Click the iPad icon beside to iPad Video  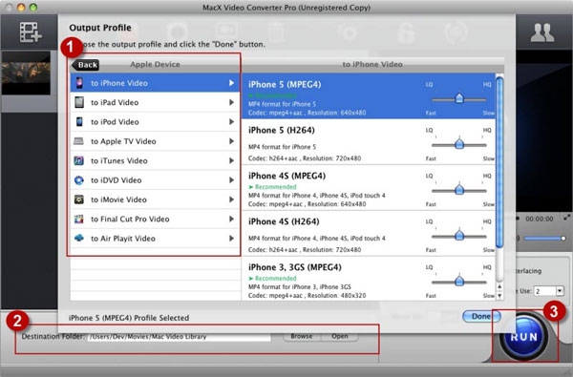[79, 102]
